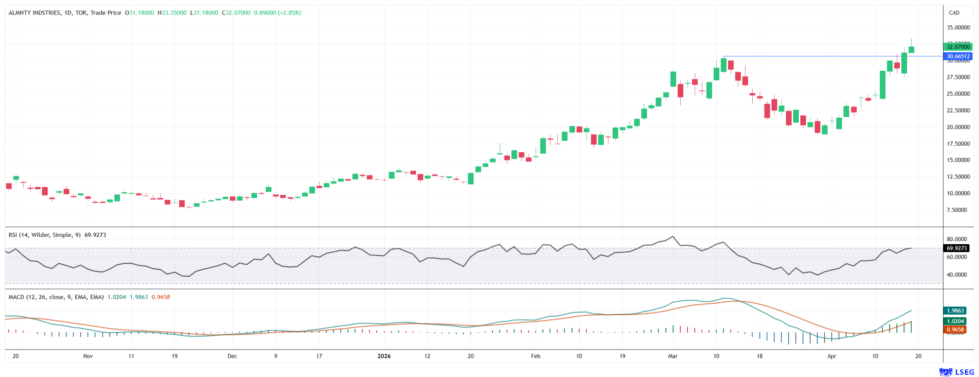Click the green 1.0204 histogram value tag
Viewport: 979px width, 377px height.
(955, 321)
